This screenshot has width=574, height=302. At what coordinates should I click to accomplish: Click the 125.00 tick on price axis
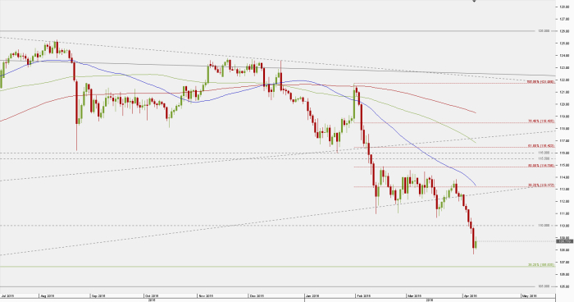click(564, 43)
